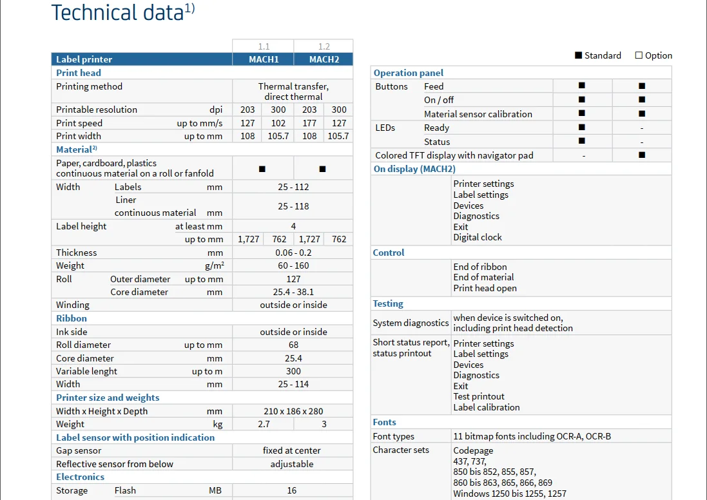Click the 'Label height' row label

pos(81,226)
